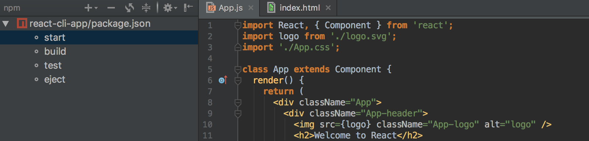Viewport: 589px width, 141px height.
Task: Click the alt="logo" attribute
Action: click(x=510, y=124)
